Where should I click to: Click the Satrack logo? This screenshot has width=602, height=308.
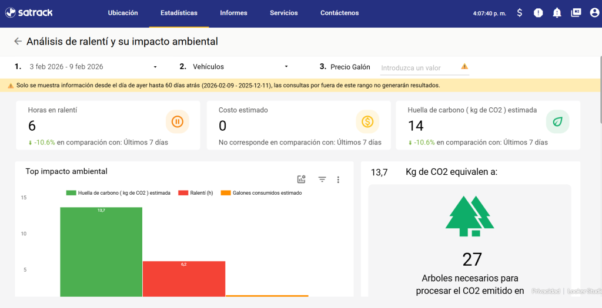29,13
